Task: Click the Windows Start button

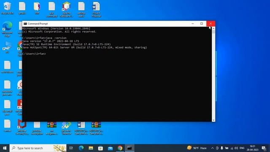Action: (x=5, y=148)
